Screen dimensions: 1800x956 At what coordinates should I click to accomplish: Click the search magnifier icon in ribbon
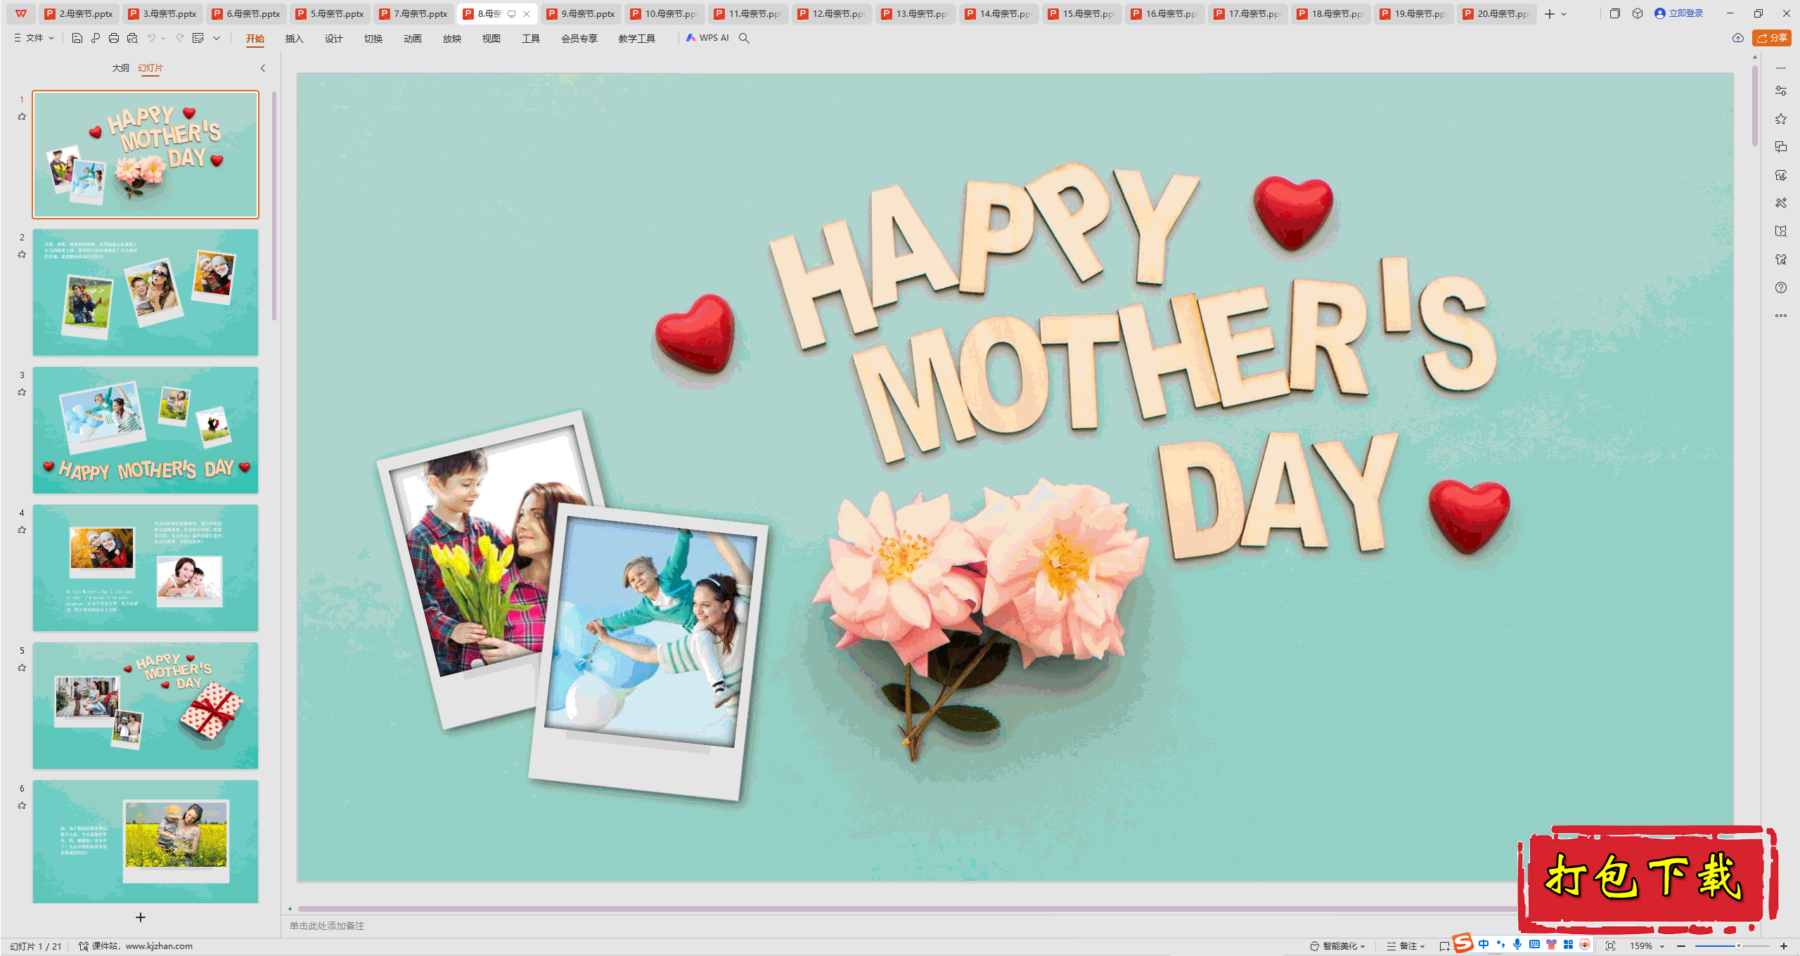[x=744, y=38]
